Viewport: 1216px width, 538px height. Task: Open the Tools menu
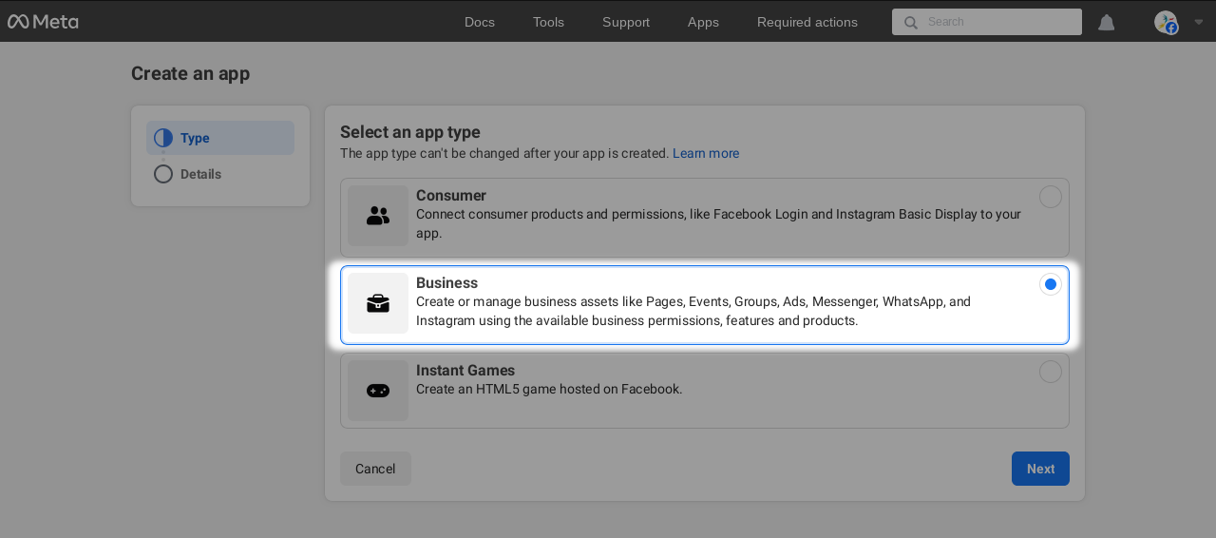point(548,22)
